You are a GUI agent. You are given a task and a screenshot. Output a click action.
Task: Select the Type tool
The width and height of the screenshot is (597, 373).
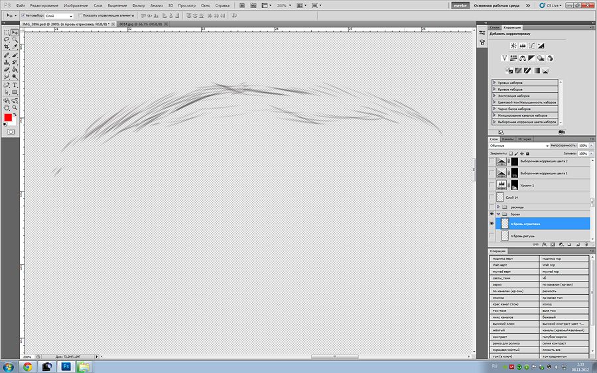[x=15, y=85]
